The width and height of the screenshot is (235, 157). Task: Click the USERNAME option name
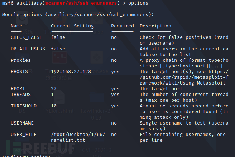pos(22,123)
